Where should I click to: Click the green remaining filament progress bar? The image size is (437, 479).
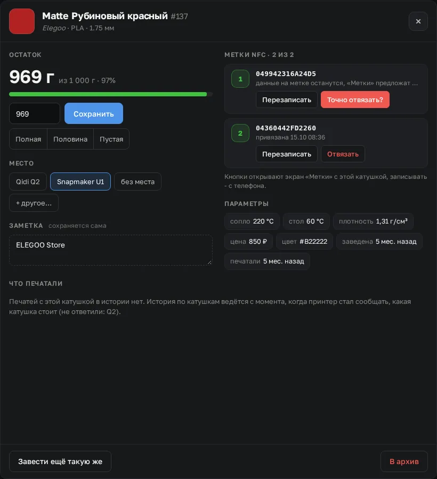111,94
